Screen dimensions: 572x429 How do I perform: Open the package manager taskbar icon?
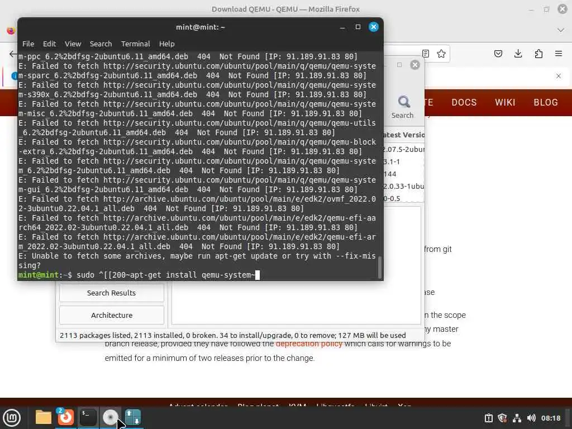132,417
